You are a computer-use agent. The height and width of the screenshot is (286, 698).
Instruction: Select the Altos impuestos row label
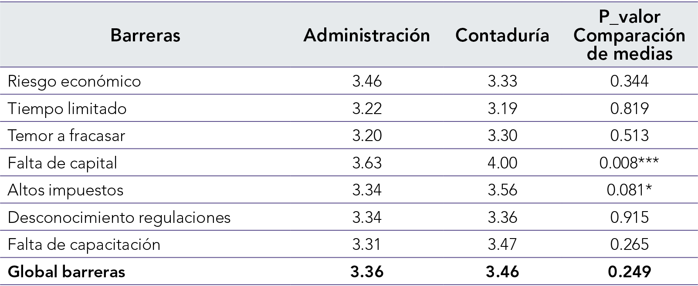tap(65, 190)
